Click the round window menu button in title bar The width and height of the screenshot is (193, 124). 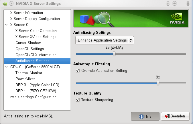(11, 3)
